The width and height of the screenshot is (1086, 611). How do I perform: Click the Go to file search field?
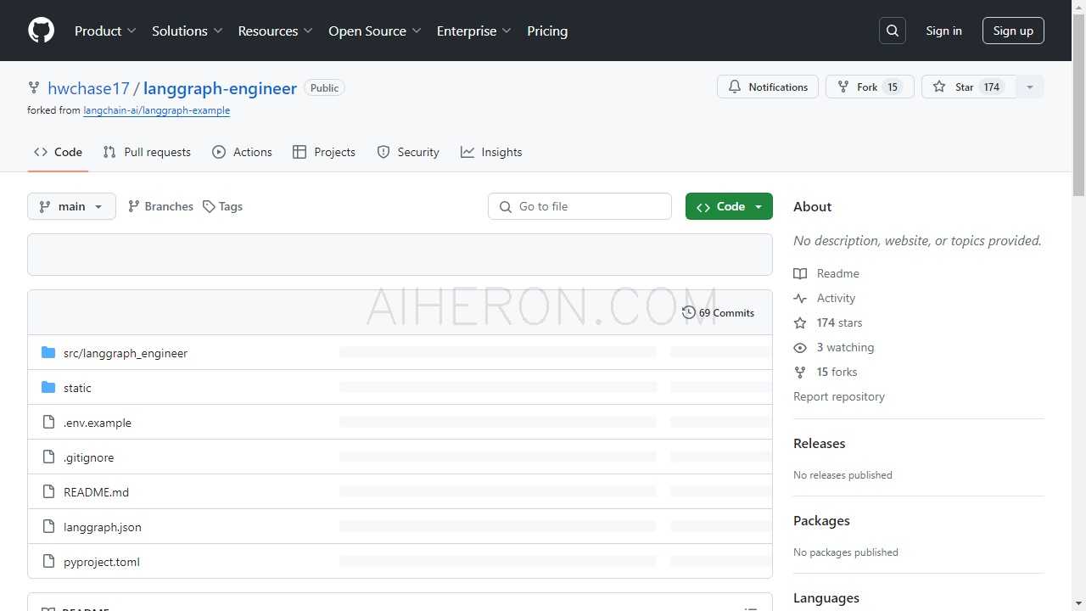pyautogui.click(x=579, y=206)
